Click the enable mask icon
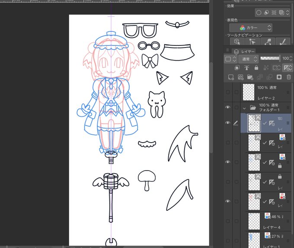Screen dimensions: 294x248 click(275, 68)
